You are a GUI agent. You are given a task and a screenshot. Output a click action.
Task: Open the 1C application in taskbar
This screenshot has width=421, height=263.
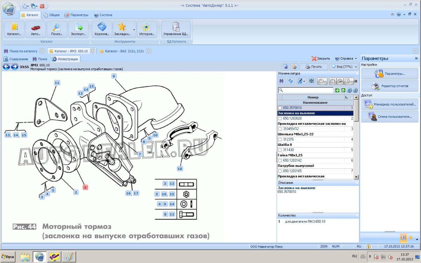[x=54, y=257]
